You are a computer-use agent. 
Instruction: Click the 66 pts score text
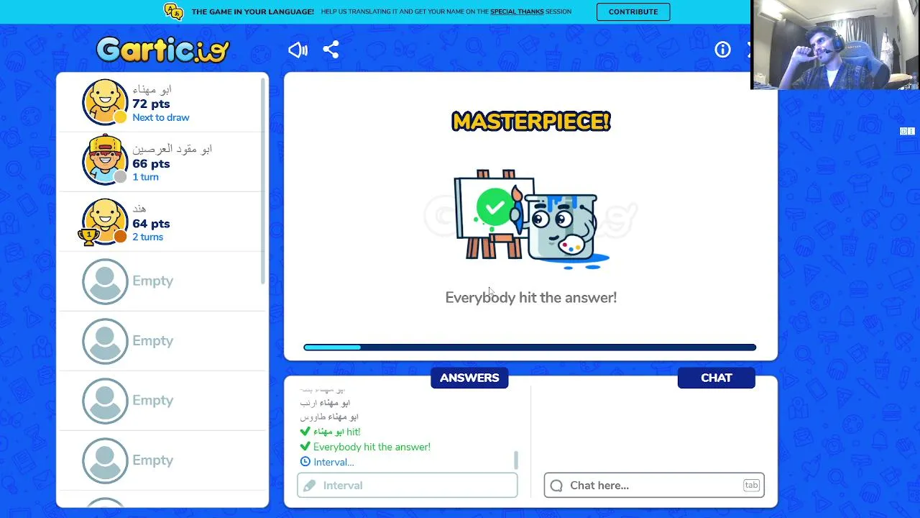point(151,163)
